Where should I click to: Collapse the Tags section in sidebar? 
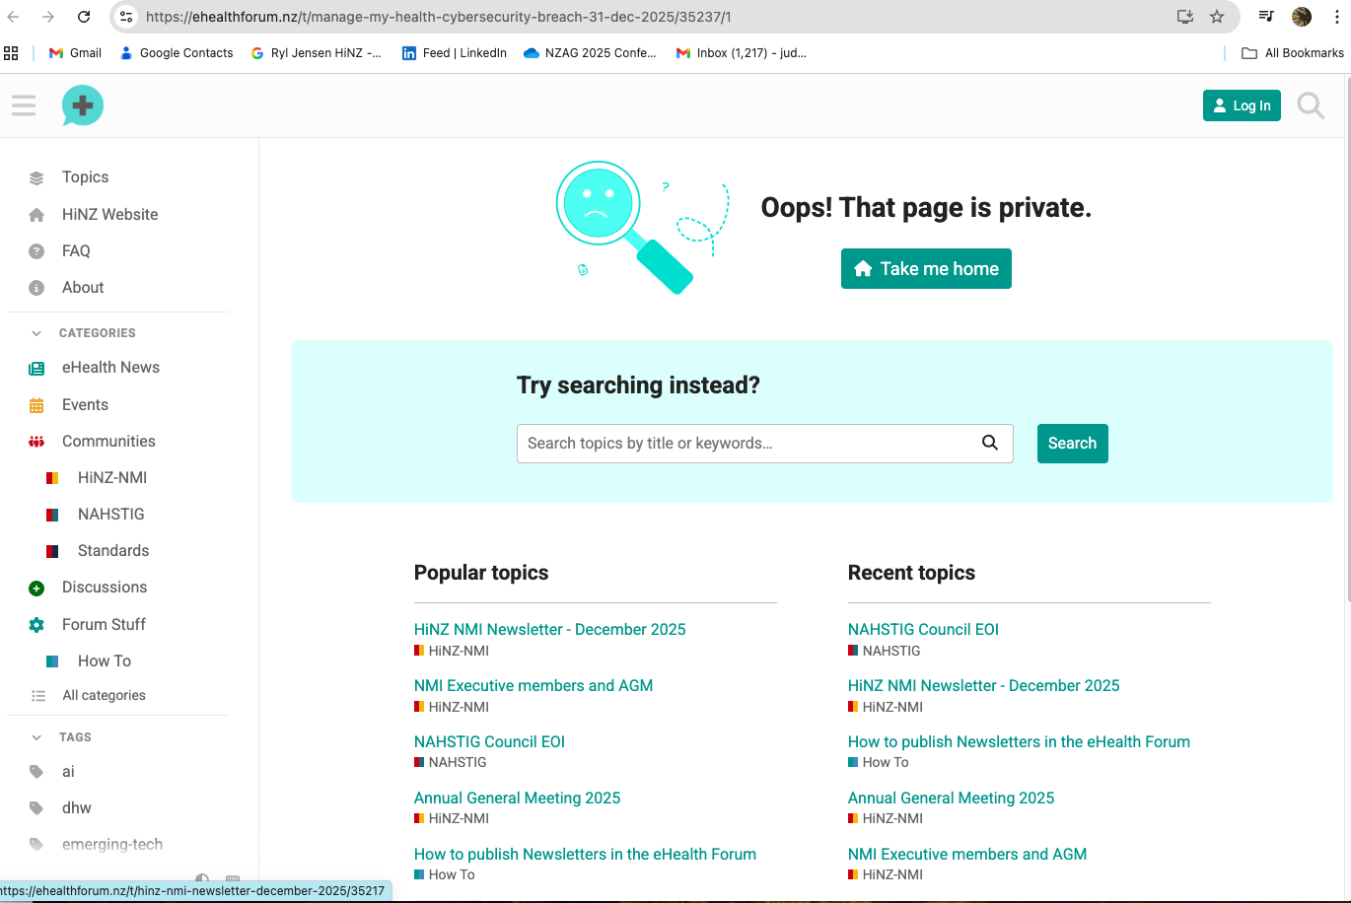tap(36, 737)
